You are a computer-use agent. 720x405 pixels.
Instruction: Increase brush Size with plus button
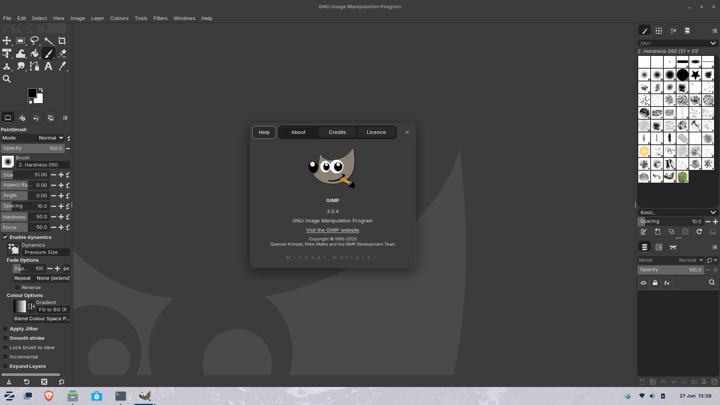pyautogui.click(x=61, y=175)
